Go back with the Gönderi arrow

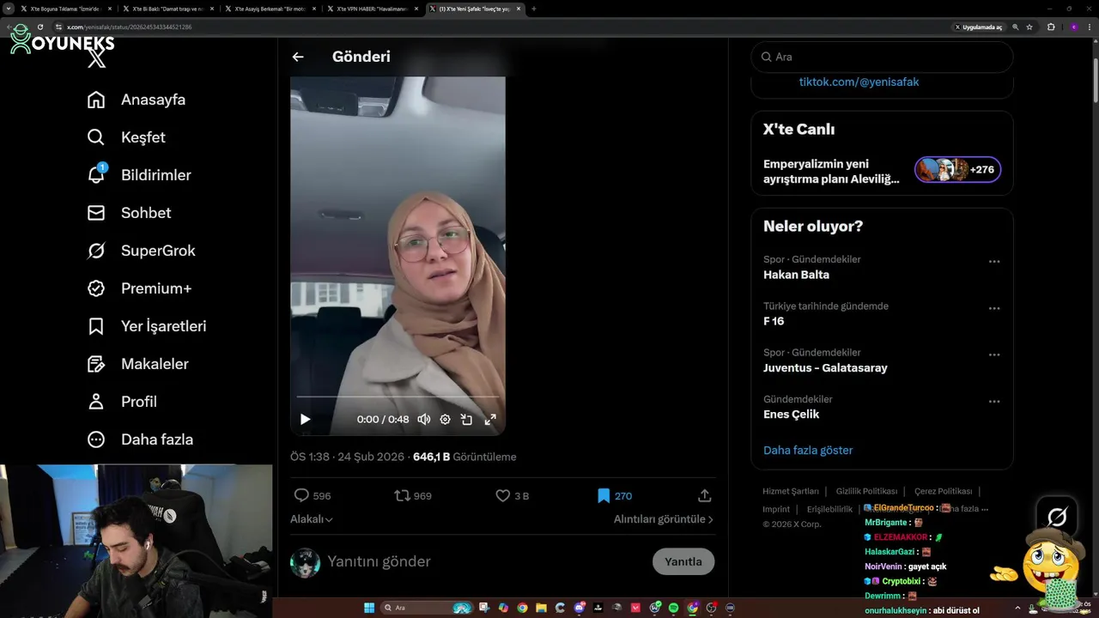[298, 57]
